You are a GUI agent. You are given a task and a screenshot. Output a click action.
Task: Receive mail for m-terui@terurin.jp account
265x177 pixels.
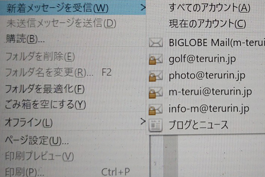(x=210, y=92)
